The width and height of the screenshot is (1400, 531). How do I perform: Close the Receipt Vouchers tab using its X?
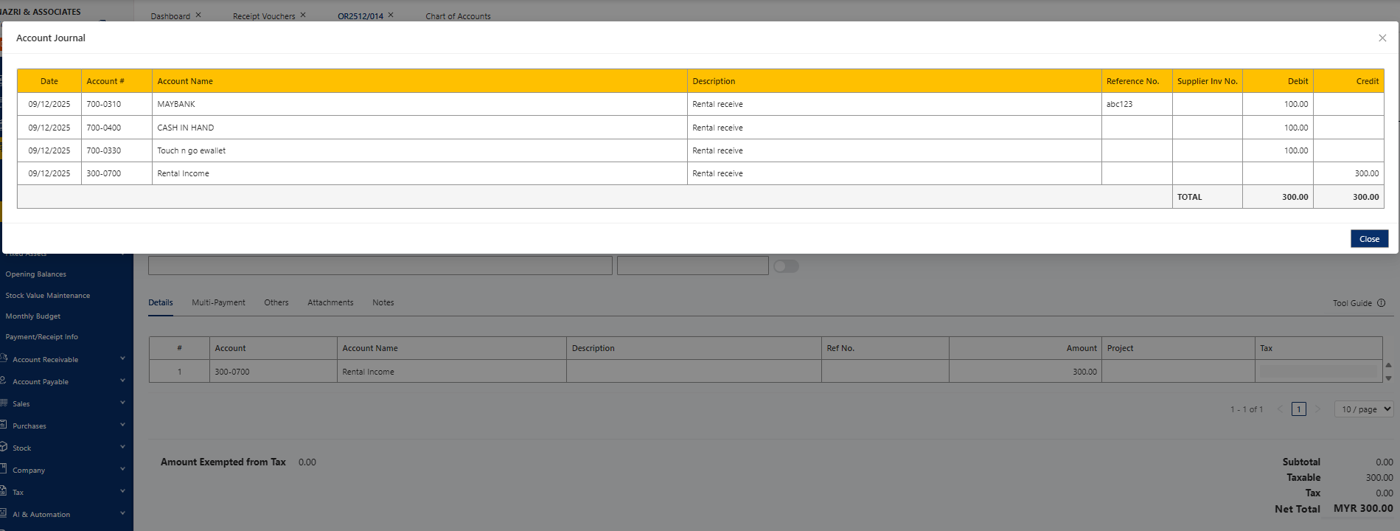point(303,15)
